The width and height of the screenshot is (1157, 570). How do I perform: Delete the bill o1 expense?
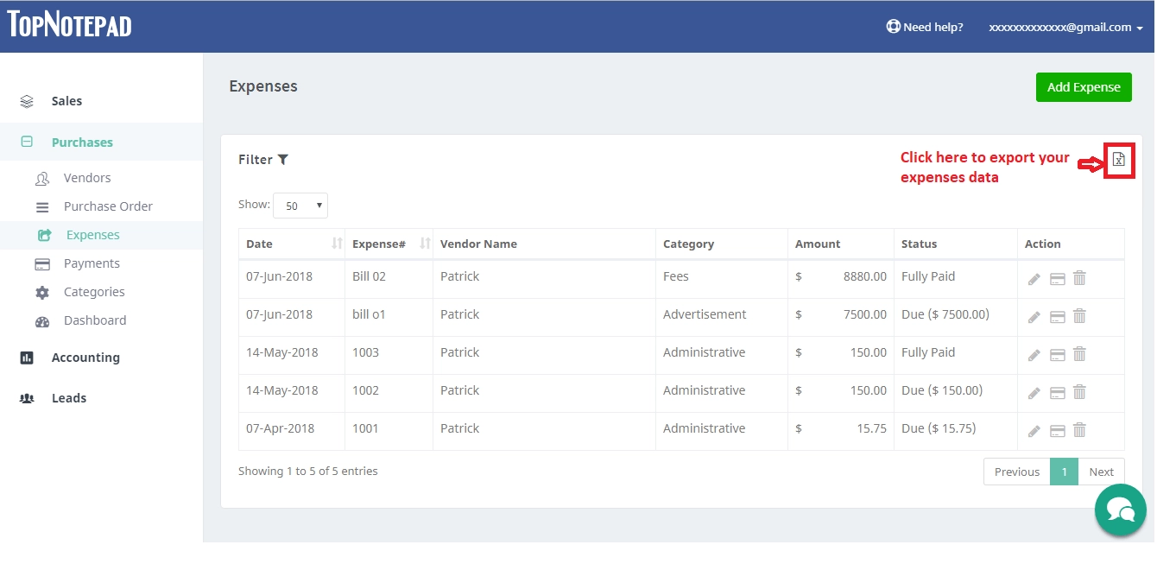point(1079,316)
